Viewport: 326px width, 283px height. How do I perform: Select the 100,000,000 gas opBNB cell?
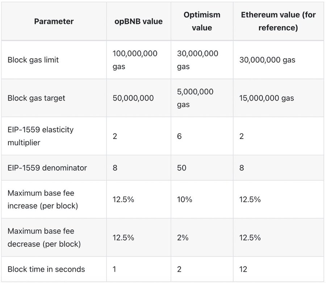[135, 60]
